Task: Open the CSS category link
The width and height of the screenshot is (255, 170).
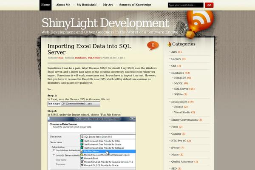Action: [x=174, y=66]
